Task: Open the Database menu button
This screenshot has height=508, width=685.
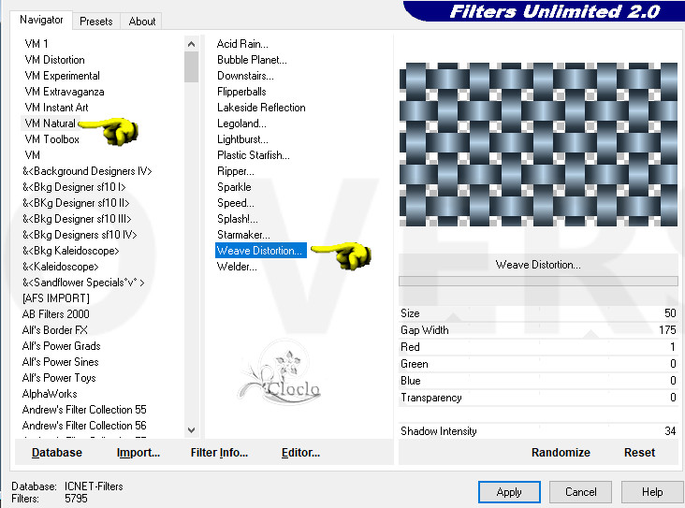Action: tap(57, 453)
